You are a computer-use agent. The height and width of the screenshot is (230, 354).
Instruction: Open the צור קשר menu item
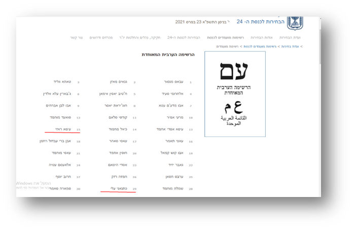pos(76,38)
